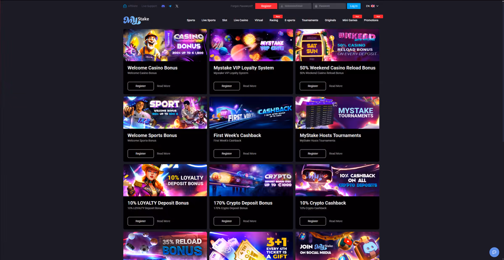Open the Originals menu item
The width and height of the screenshot is (504, 260).
[x=330, y=20]
